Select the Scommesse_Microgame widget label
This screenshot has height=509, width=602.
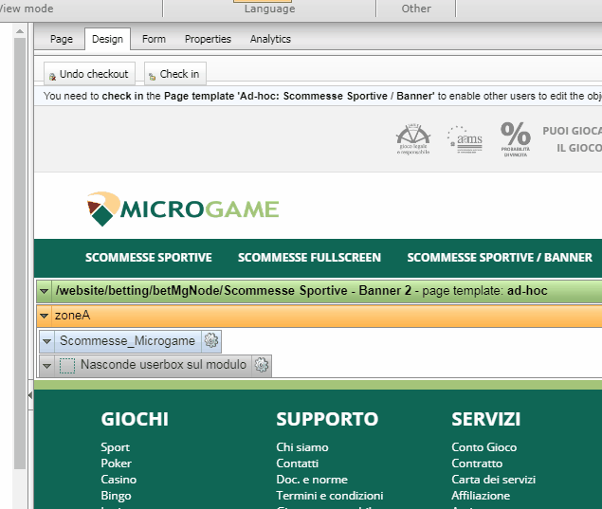click(127, 341)
